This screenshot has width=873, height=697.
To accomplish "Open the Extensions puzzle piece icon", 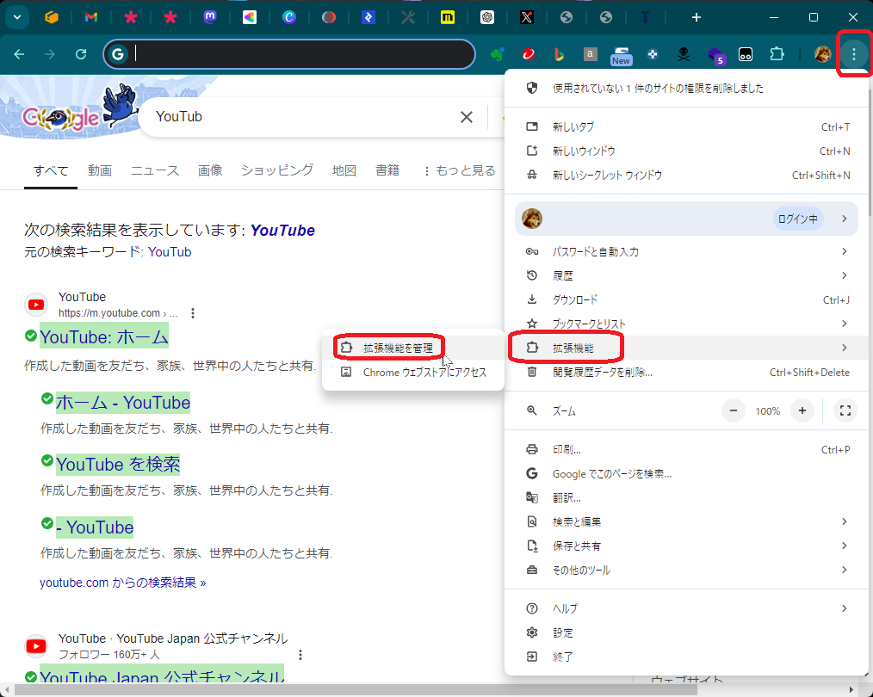I will tap(777, 54).
